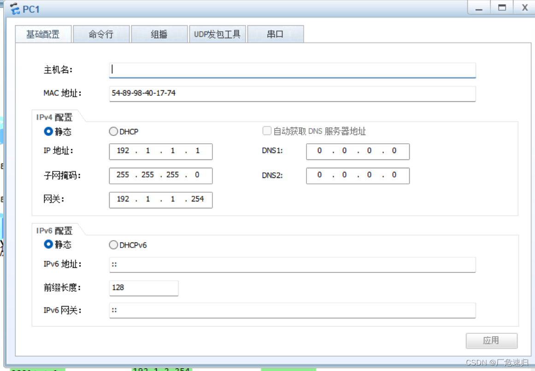Click the IPv6 网关 input field
This screenshot has width=535, height=371.
click(292, 310)
